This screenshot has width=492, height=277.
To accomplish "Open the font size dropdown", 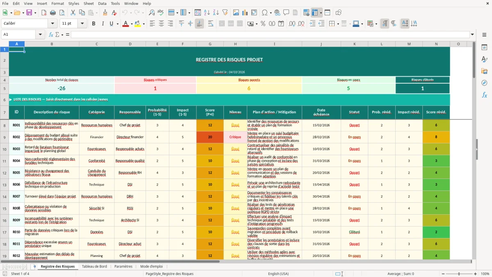I will click(82, 24).
